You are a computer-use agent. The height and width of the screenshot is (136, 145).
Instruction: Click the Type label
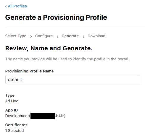coord(10,95)
